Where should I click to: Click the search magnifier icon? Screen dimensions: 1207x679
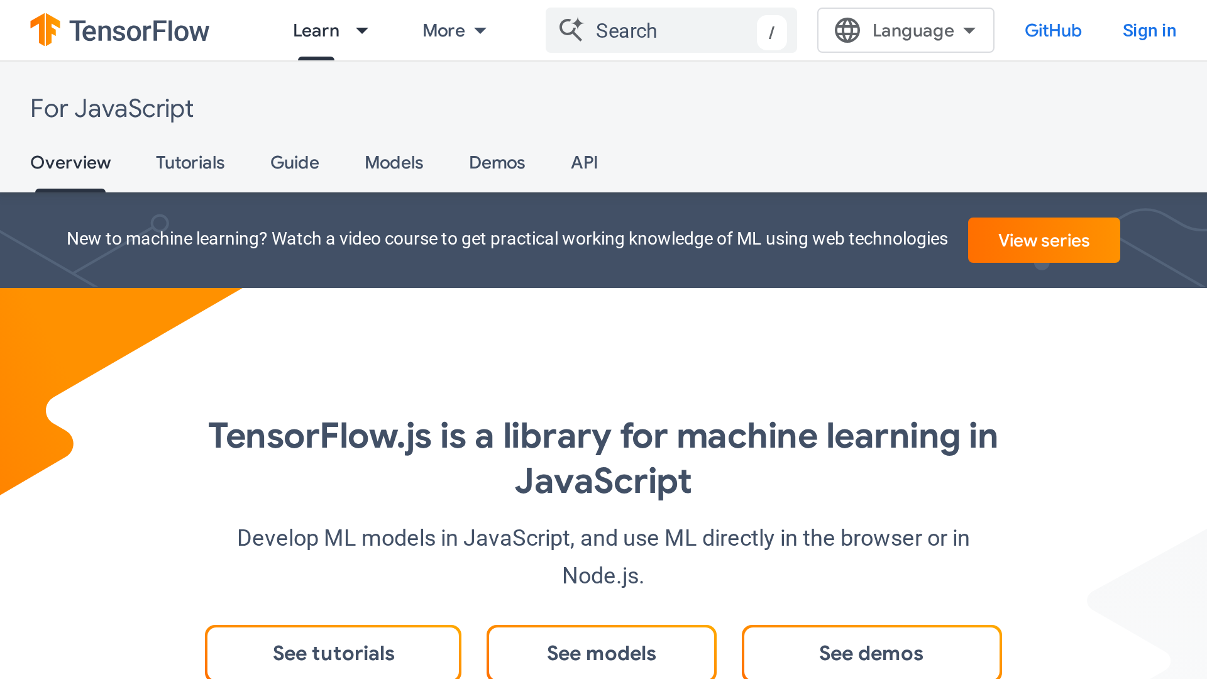tap(571, 30)
